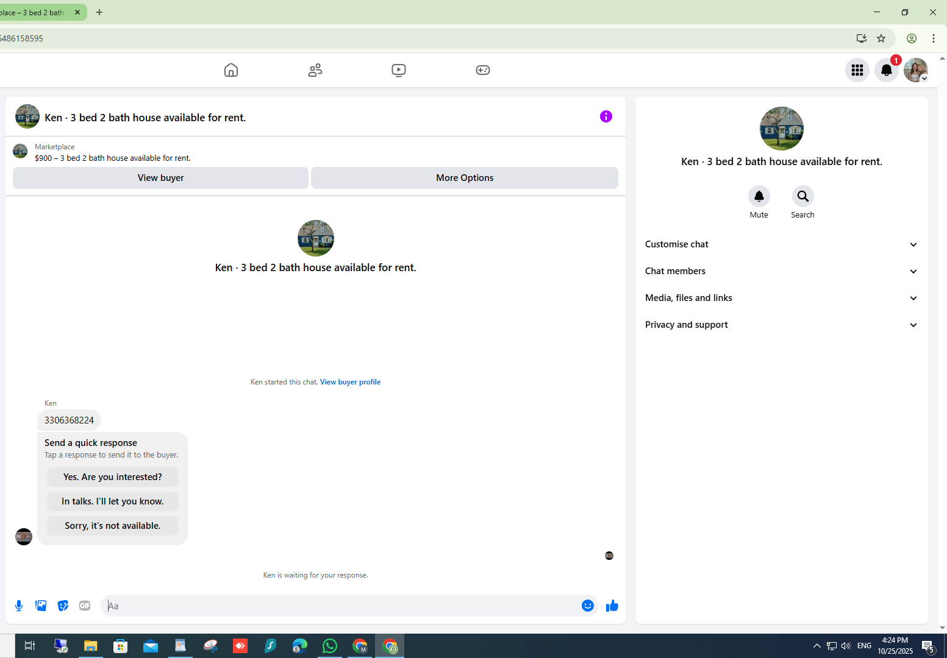The image size is (947, 658).
Task: Send quick response 'Sorry, it's not available.'
Action: (x=113, y=526)
